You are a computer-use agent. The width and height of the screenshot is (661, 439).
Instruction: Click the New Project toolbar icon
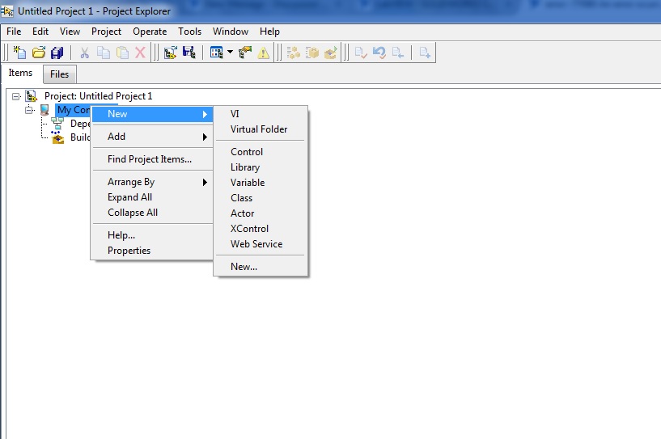coord(19,53)
